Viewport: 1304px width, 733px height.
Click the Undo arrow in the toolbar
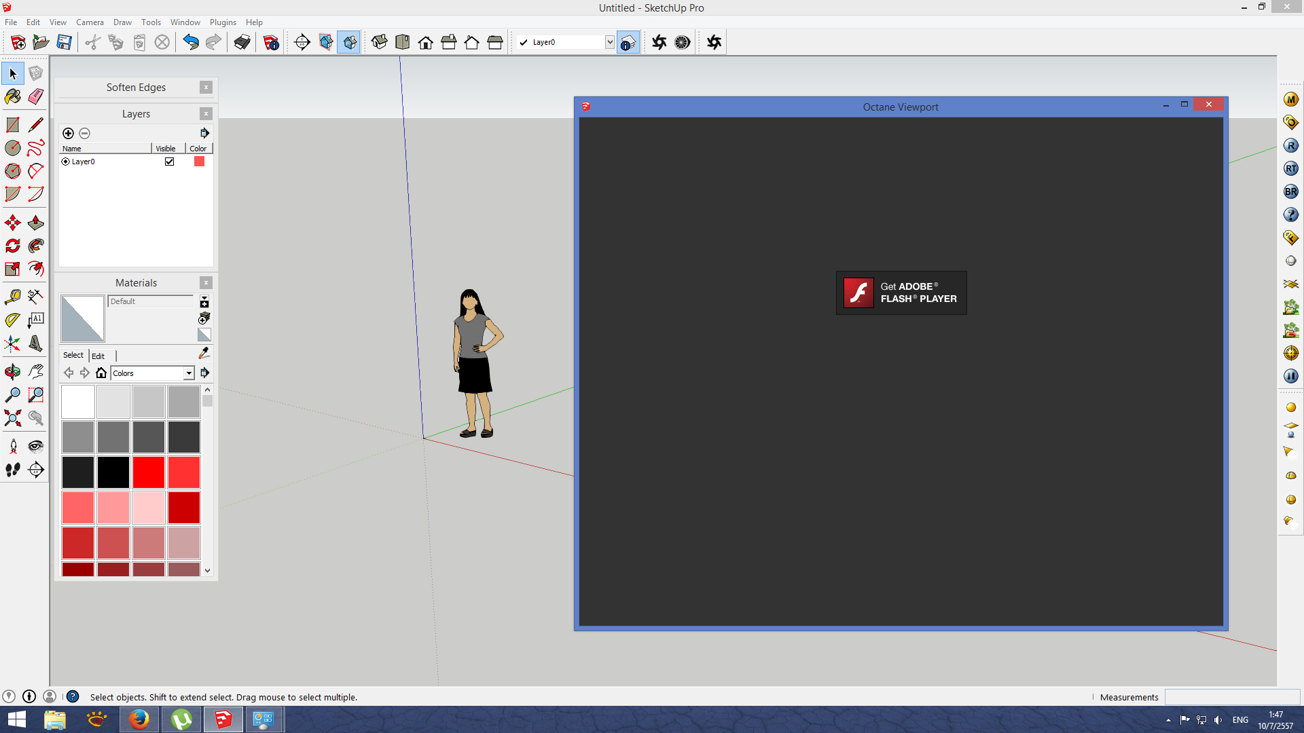point(191,42)
